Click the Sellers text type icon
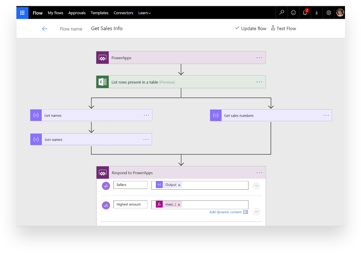The width and height of the screenshot is (361, 256). tap(106, 186)
